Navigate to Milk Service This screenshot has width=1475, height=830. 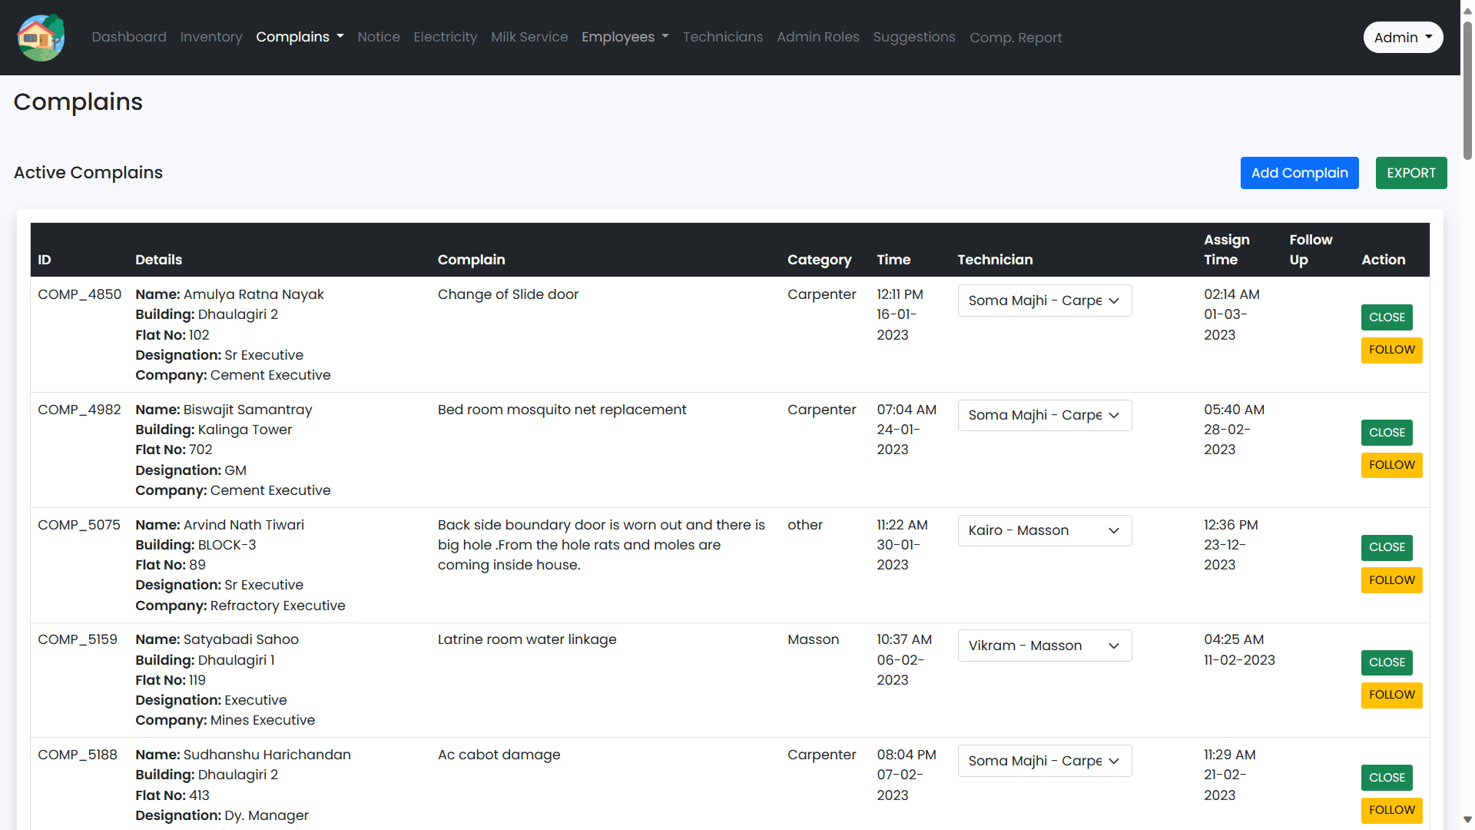point(529,37)
